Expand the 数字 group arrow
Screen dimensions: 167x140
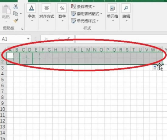63,21
